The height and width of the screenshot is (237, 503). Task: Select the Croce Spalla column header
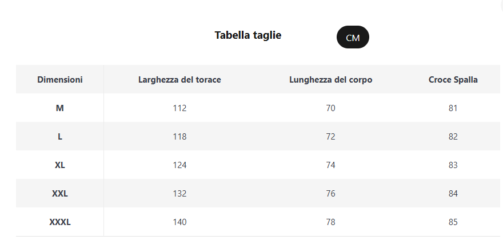(x=453, y=79)
